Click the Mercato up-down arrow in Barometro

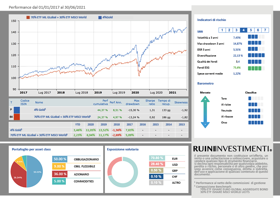[205, 112]
